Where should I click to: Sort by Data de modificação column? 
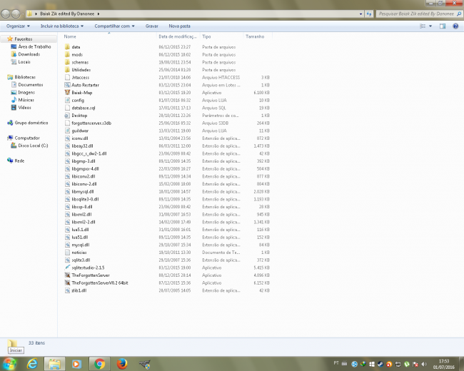click(178, 36)
